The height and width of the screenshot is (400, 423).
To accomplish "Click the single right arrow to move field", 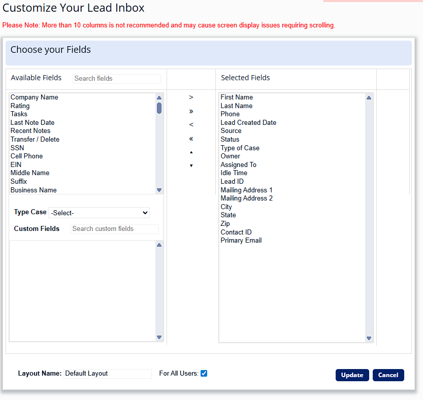I will click(x=191, y=97).
